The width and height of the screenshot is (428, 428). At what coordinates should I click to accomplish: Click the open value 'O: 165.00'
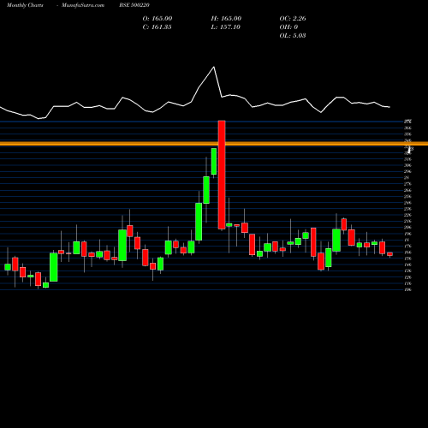(158, 18)
